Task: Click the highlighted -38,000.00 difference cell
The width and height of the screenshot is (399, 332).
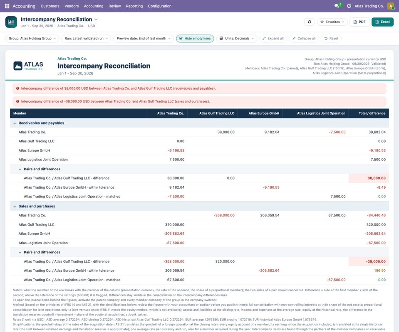Action: click(369, 262)
